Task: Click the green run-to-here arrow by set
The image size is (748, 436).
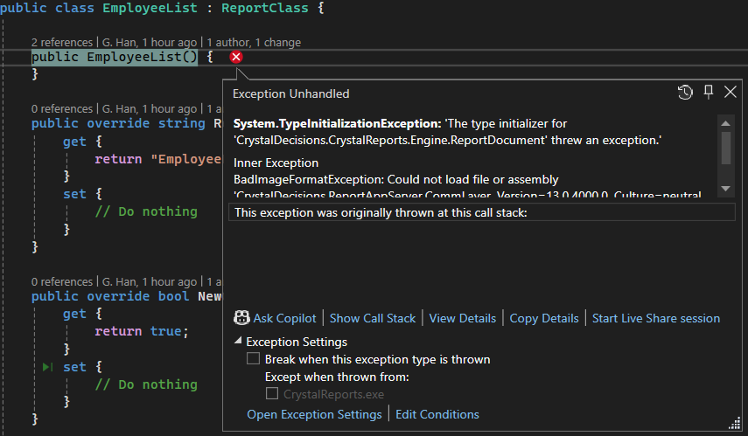Action: point(47,367)
